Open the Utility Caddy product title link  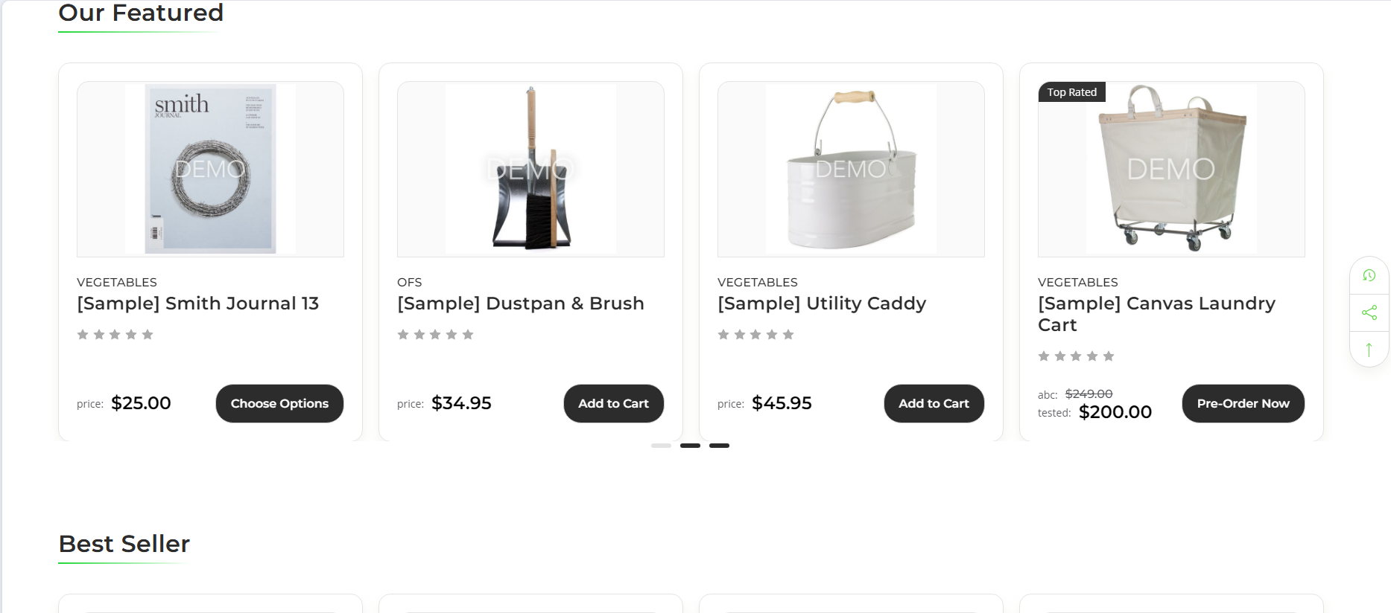822,304
